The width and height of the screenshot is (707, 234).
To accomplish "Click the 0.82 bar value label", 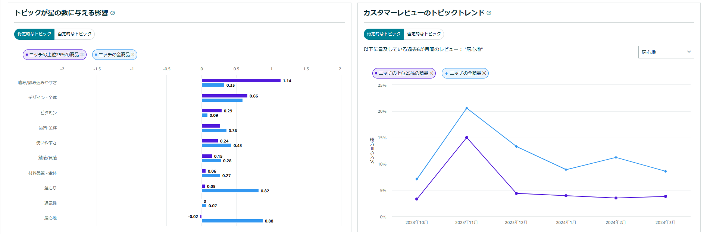I will [265, 191].
